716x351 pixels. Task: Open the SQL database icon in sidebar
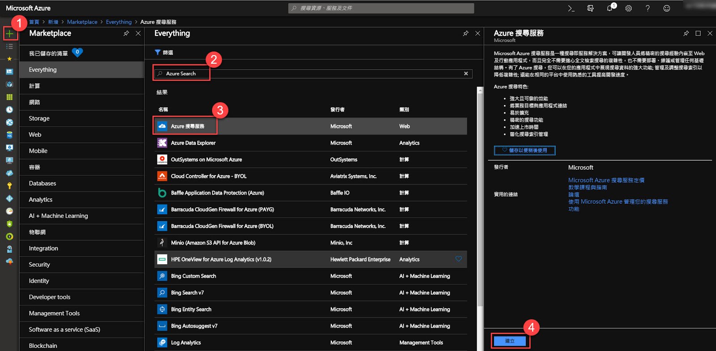pyautogui.click(x=9, y=135)
